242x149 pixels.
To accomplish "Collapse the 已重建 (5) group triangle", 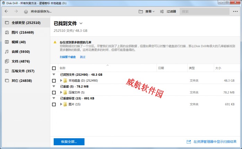I will tap(54, 86).
